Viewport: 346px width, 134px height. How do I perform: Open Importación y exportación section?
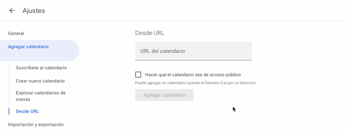coord(36,124)
